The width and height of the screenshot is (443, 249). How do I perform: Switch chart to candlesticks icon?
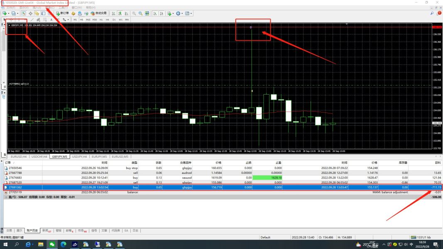coord(120,13)
